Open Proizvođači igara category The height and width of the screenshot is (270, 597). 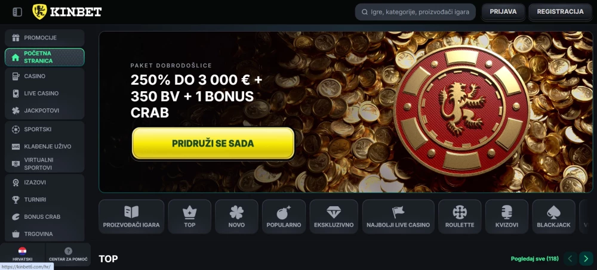point(131,216)
